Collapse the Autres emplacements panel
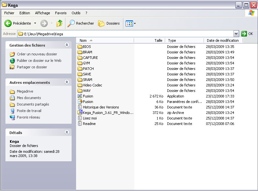258x191 pixels. (x=67, y=82)
